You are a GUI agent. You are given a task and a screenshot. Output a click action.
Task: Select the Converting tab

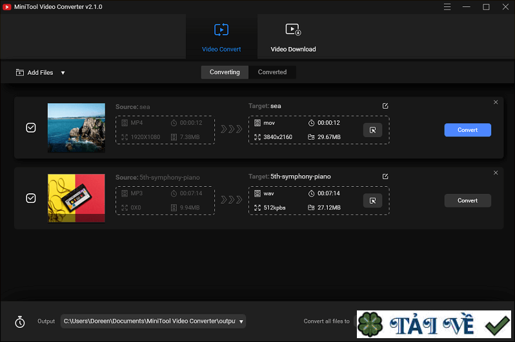coord(225,72)
